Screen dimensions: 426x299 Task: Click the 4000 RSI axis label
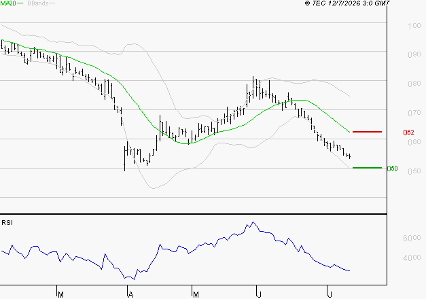[x=412, y=258]
